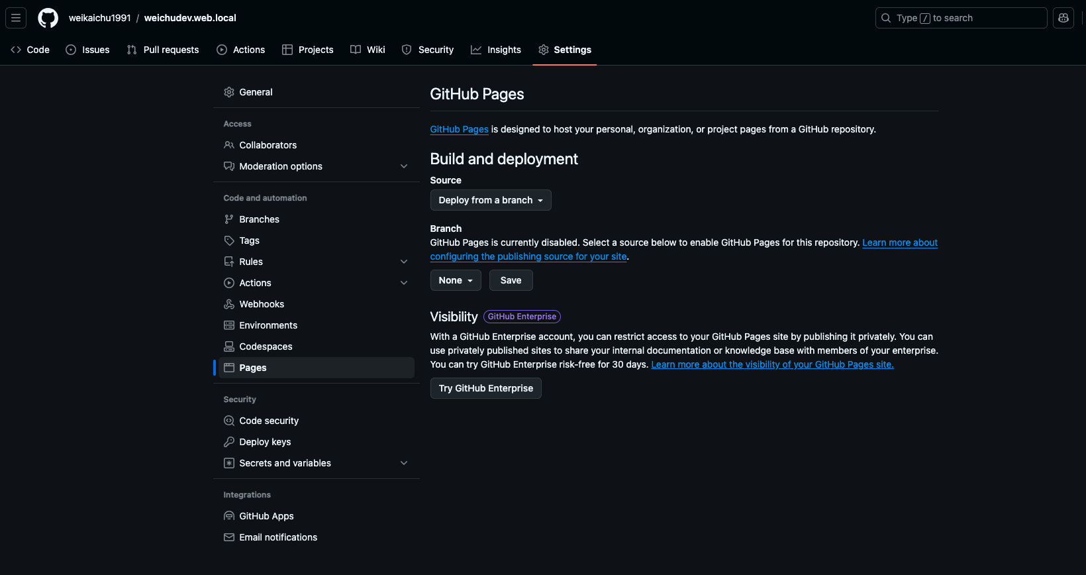Focus the 'Type / to search' field

pos(962,18)
